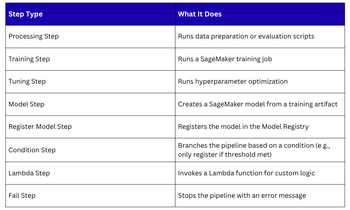Select the Register Model Step cell

coord(40,127)
